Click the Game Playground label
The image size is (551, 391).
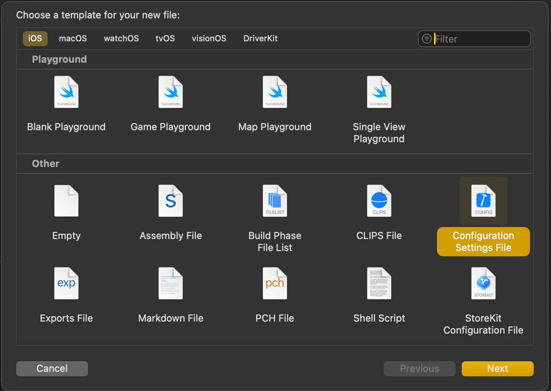click(x=171, y=127)
